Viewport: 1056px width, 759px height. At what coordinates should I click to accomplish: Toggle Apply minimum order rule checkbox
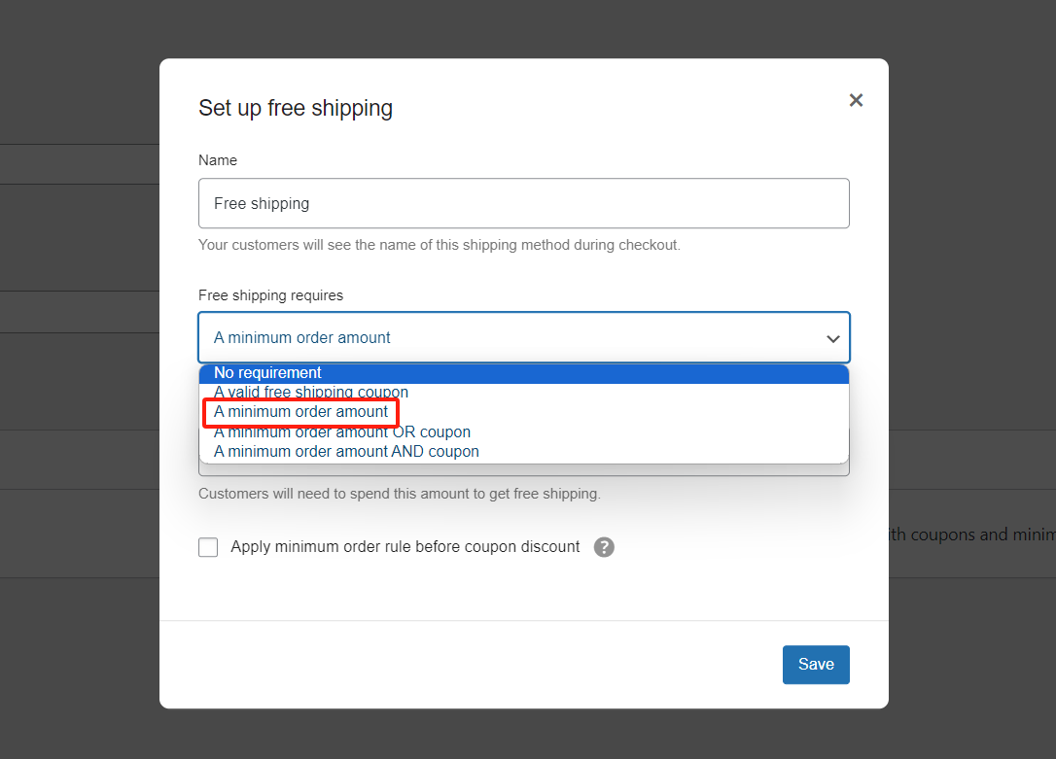click(x=208, y=547)
